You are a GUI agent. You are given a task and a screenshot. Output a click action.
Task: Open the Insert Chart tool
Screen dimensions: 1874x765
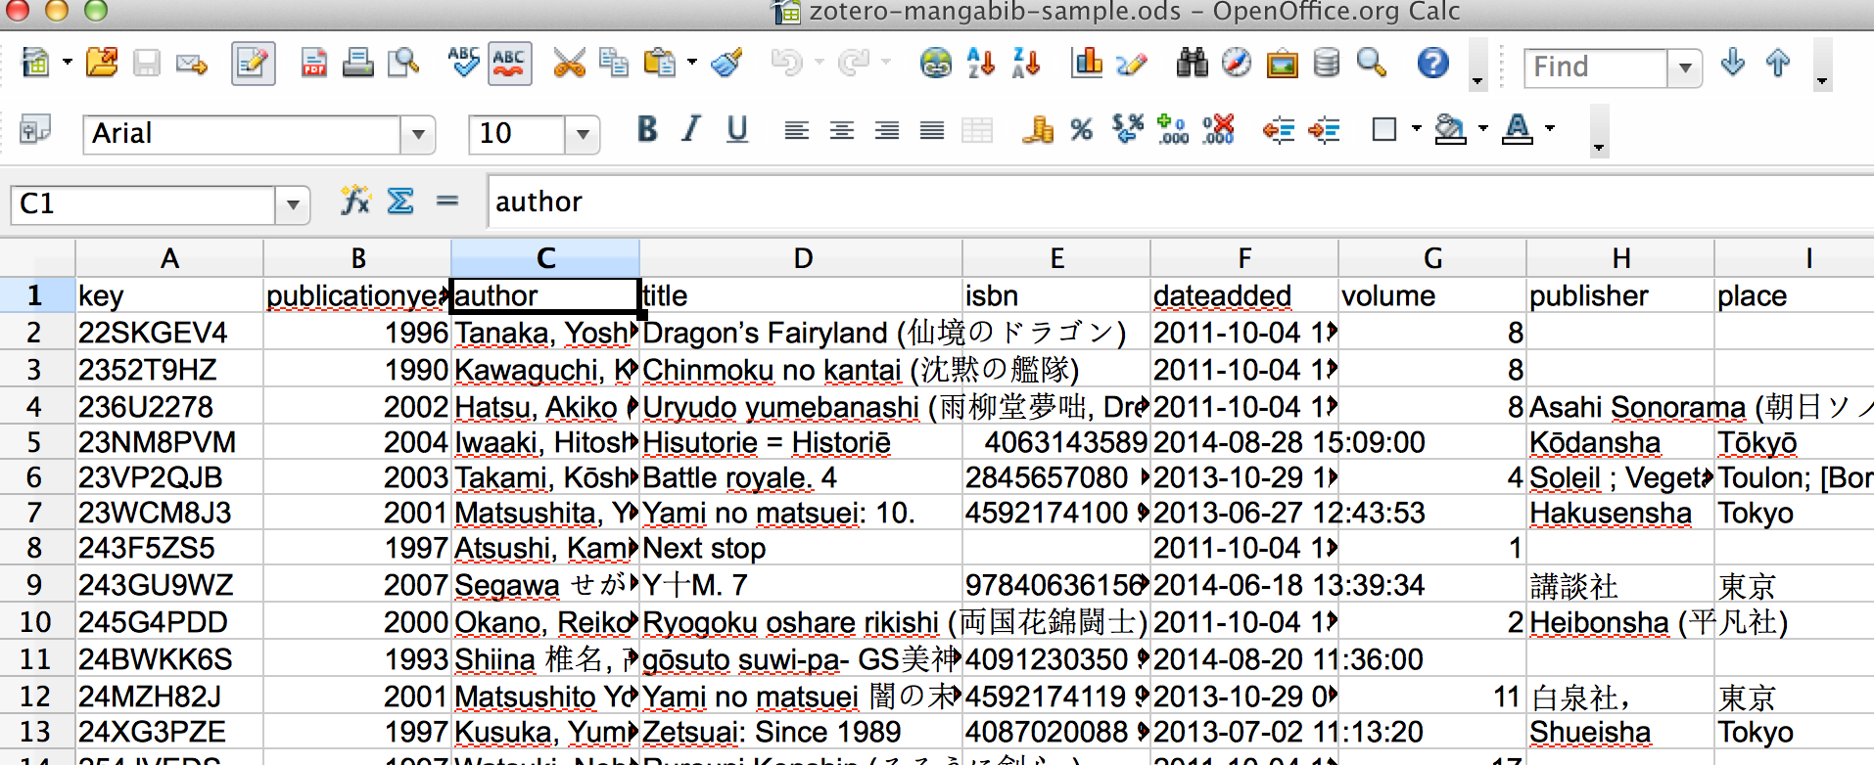click(1086, 65)
